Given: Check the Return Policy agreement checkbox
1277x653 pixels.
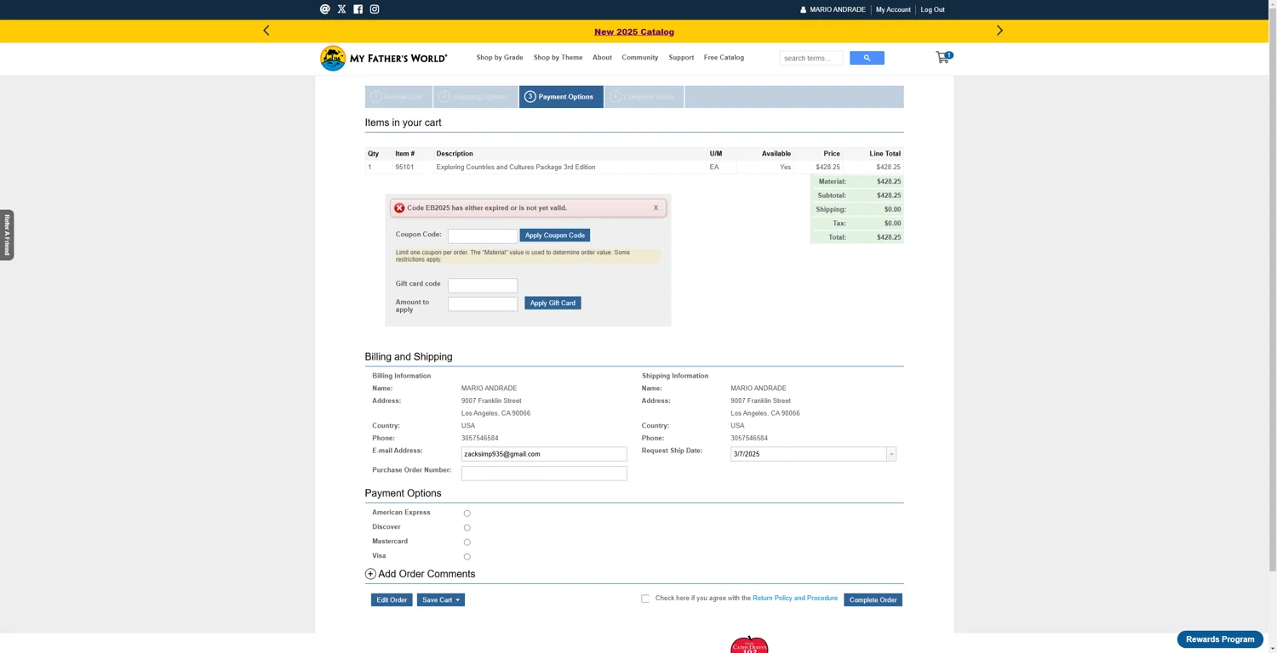Looking at the screenshot, I should [x=645, y=599].
